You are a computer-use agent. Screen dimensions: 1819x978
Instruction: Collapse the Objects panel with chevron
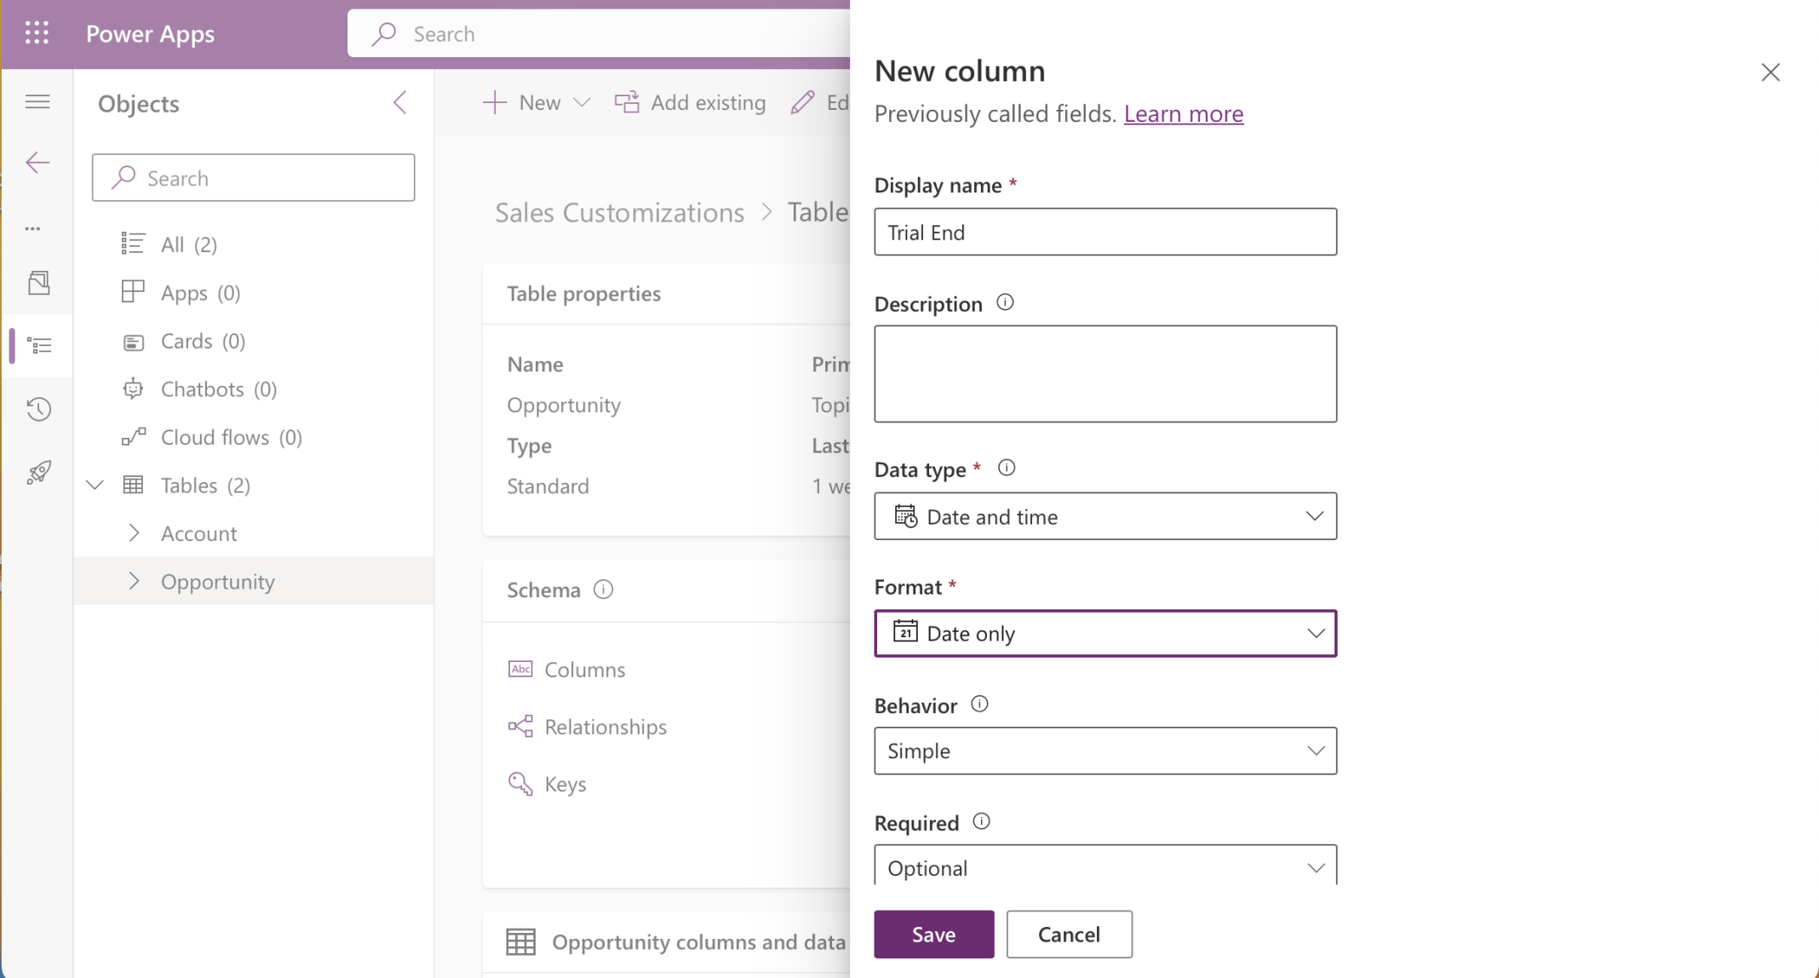[x=399, y=103]
